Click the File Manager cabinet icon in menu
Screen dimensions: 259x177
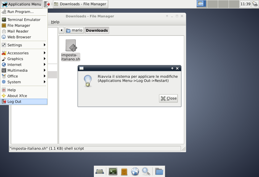point(4,25)
